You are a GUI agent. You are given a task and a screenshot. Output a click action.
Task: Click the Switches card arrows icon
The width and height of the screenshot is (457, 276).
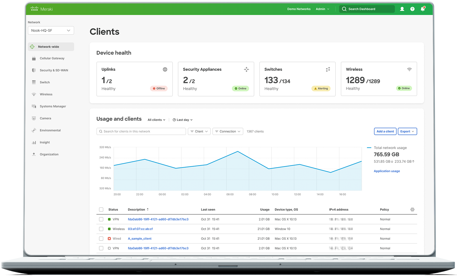328,70
